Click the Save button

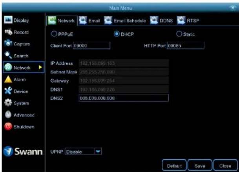point(200,165)
